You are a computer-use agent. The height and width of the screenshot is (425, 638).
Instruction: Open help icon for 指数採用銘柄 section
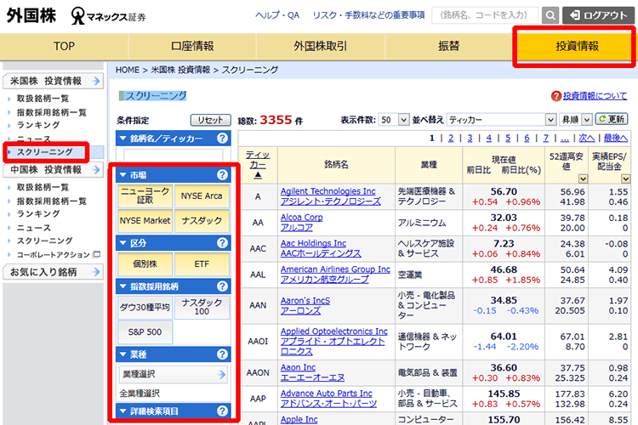point(222,286)
